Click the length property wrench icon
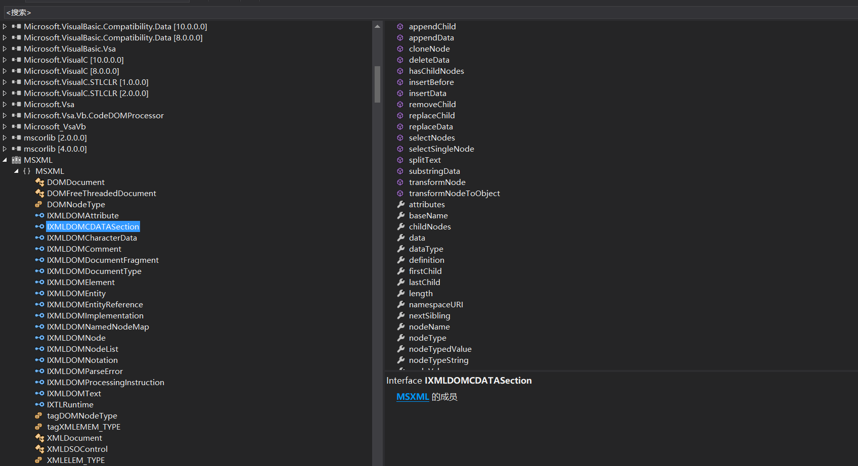Image resolution: width=858 pixels, height=466 pixels. (400, 293)
